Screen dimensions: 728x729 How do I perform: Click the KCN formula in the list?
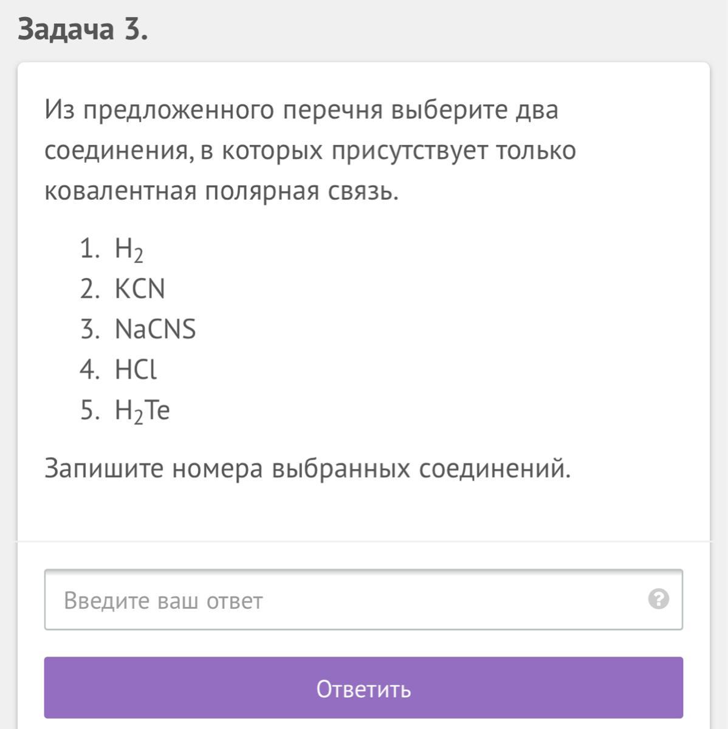140,289
